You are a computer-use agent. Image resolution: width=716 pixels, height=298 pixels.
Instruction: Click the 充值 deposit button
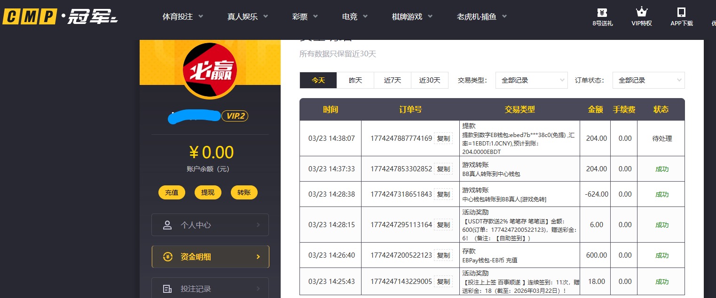(172, 192)
